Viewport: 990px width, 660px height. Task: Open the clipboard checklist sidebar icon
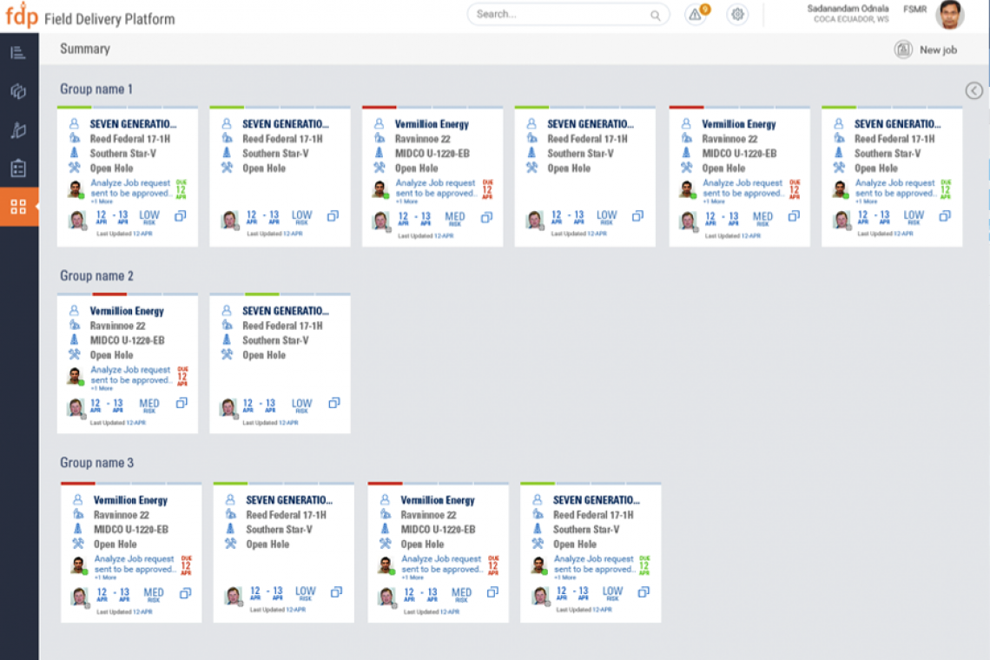point(18,168)
